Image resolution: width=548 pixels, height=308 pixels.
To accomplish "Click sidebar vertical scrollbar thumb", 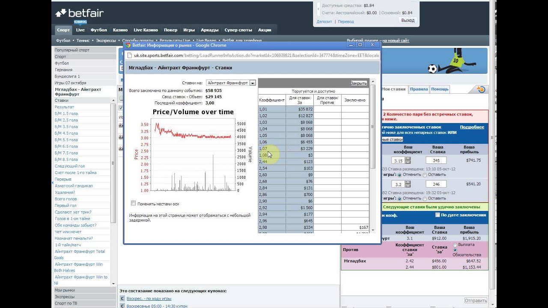I will pyautogui.click(x=113, y=163).
